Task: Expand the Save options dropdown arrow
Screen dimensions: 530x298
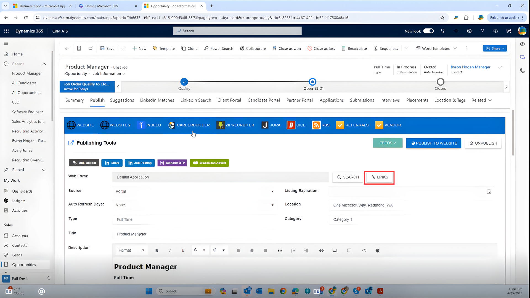Action: pyautogui.click(x=123, y=49)
